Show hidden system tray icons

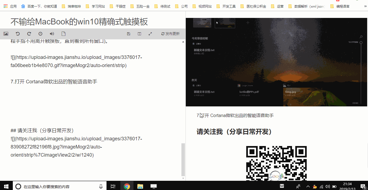[x=308, y=186]
